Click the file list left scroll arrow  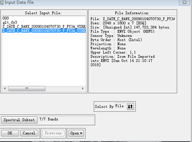(5, 88)
